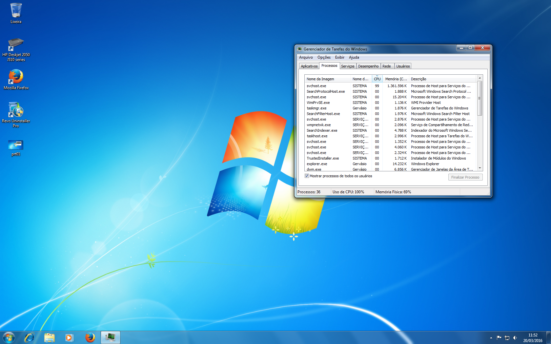The image size is (551, 344).
Task: Open the Lixeira recycle bin icon
Action: point(16,13)
